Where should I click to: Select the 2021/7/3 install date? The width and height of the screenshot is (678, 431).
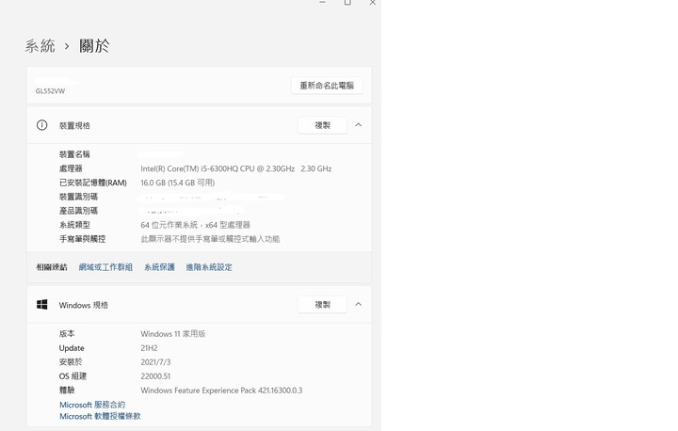pos(155,362)
